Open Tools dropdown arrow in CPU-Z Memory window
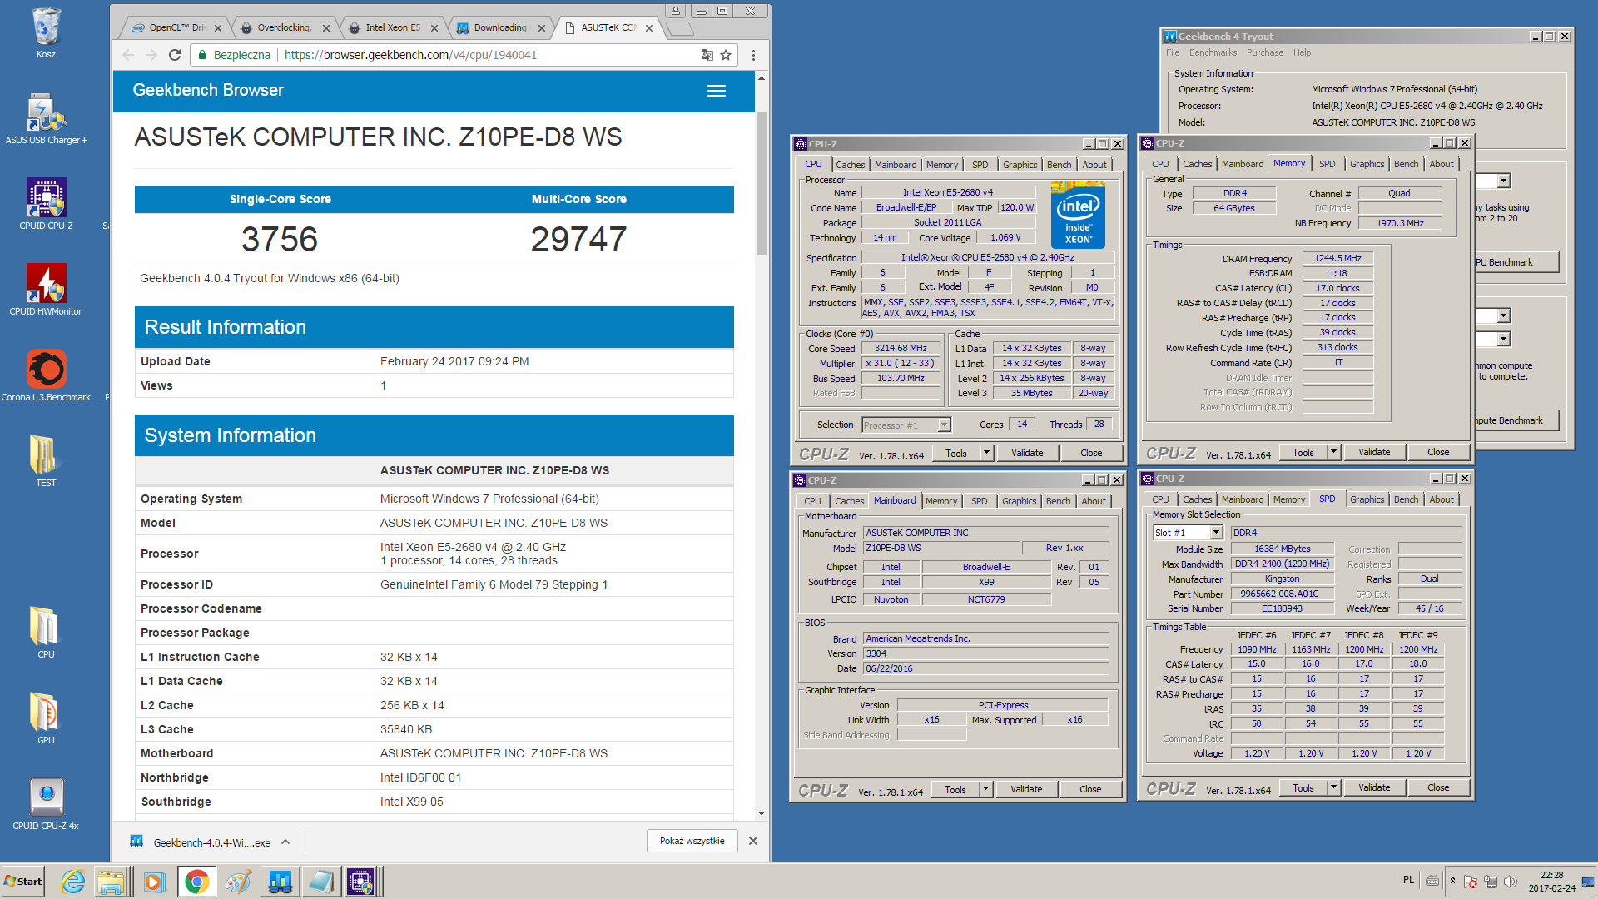This screenshot has height=899, width=1598. 1333,453
